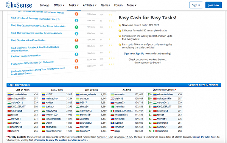This screenshot has height=143, width=227.
Task: Click level 3 badge beside Geo Location task
Action: click(76, 40)
